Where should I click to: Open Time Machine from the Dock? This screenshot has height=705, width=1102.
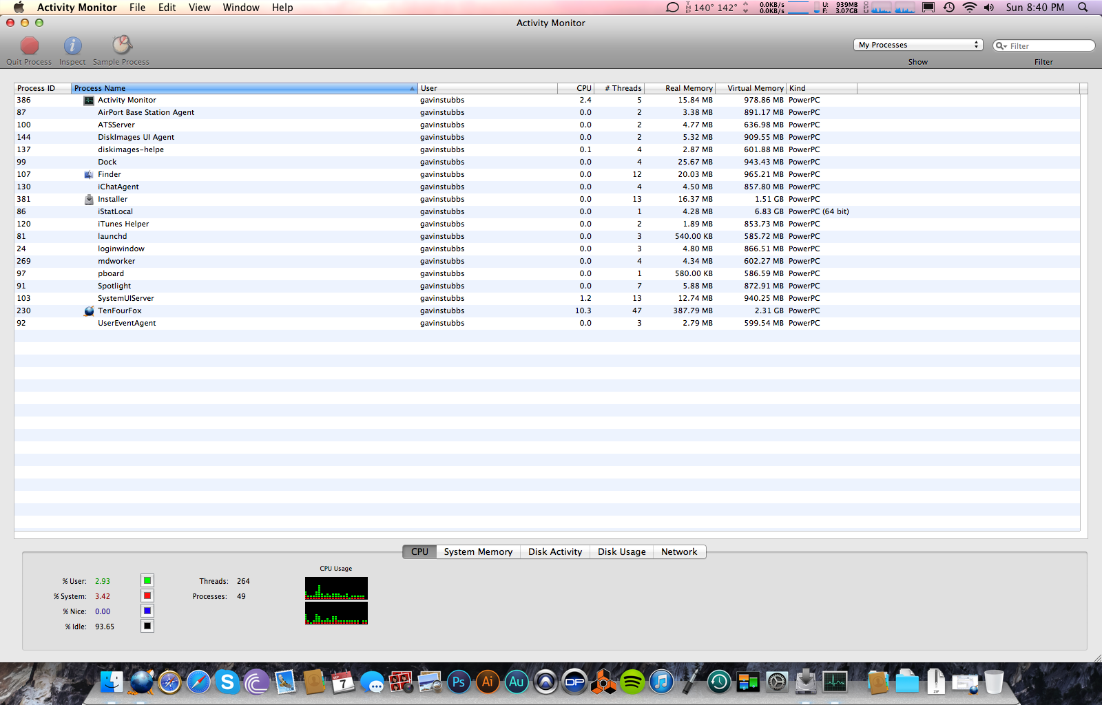pyautogui.click(x=719, y=682)
